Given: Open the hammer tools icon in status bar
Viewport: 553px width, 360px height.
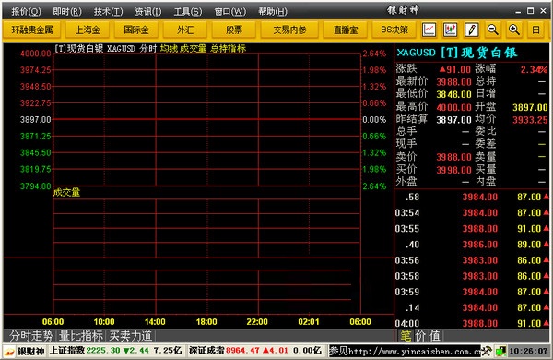Looking at the screenshot, I should [x=487, y=351].
